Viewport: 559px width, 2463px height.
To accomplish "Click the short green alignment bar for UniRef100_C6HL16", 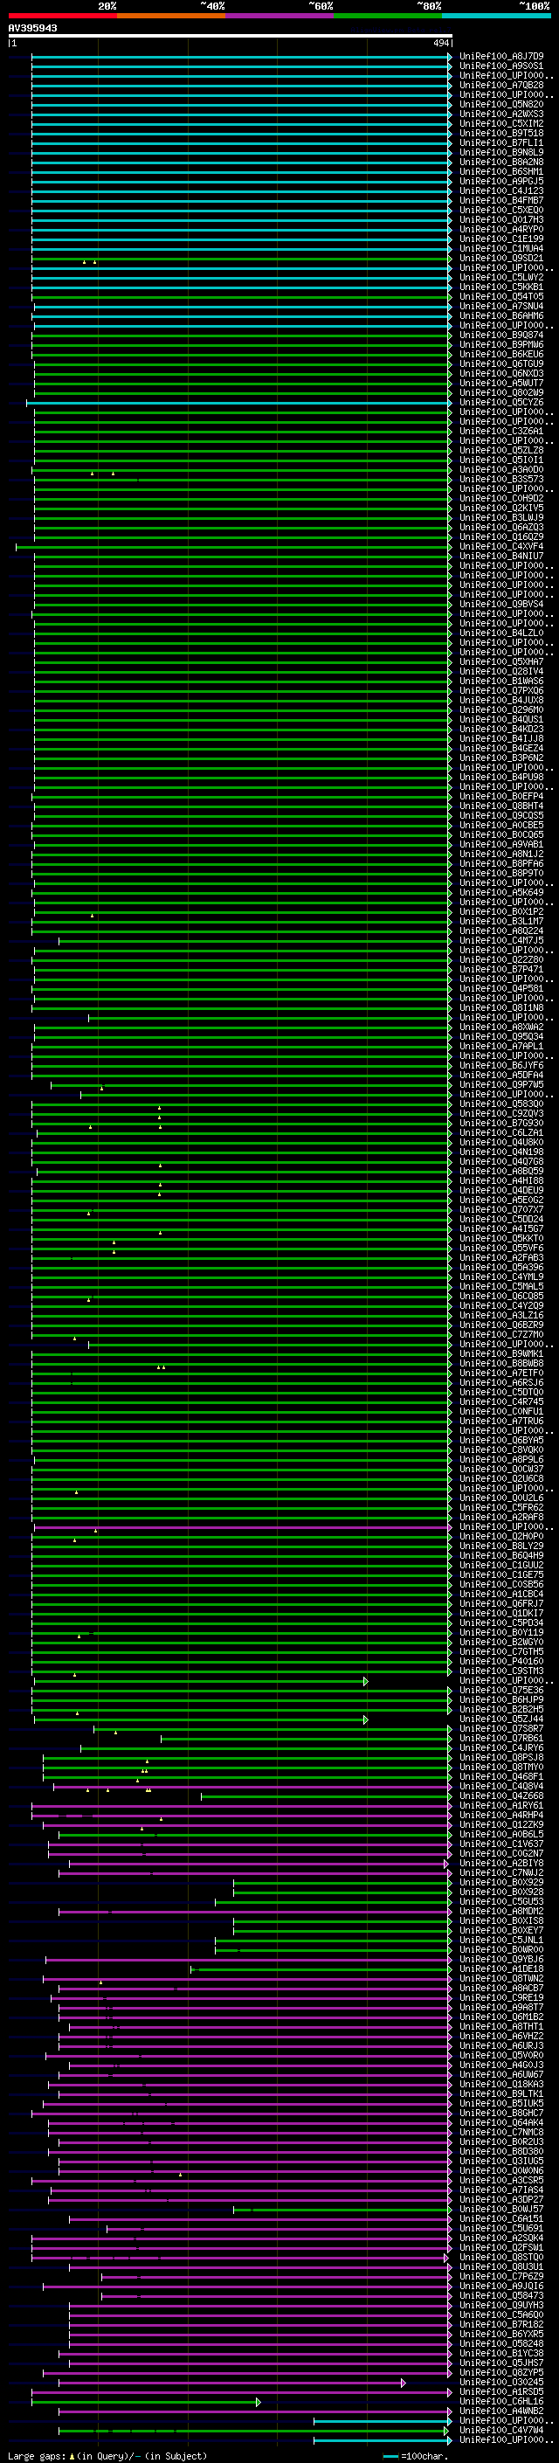I will (x=146, y=2401).
